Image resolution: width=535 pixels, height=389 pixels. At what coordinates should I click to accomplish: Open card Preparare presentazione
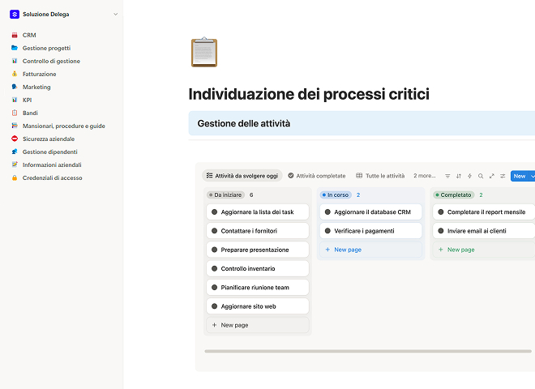pos(258,250)
